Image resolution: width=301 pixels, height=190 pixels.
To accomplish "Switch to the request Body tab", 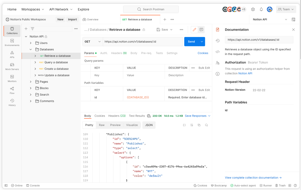I will (x=134, y=53).
